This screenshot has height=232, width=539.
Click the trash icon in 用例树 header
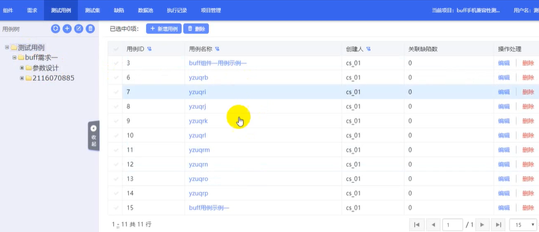(90, 29)
